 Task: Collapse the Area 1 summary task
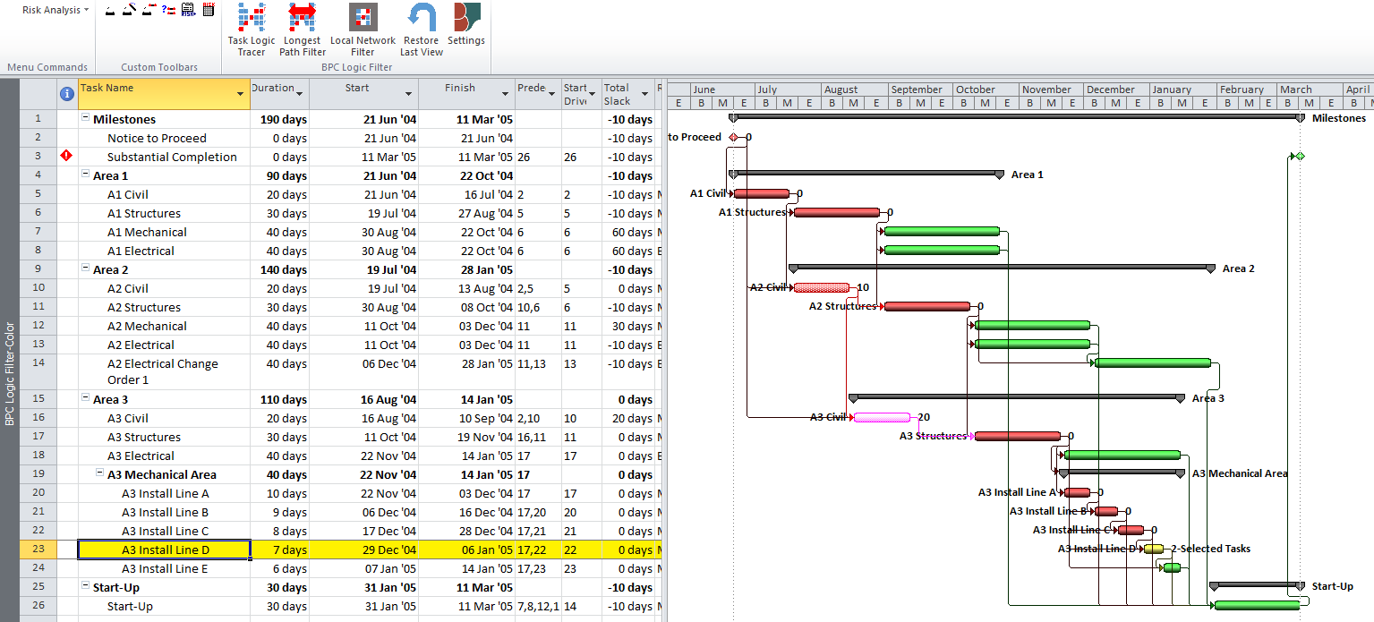[x=86, y=175]
